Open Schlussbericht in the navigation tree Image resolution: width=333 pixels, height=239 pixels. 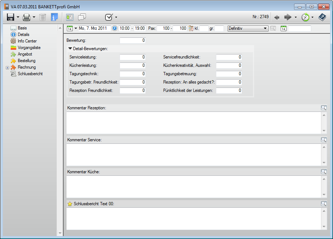coord(30,74)
